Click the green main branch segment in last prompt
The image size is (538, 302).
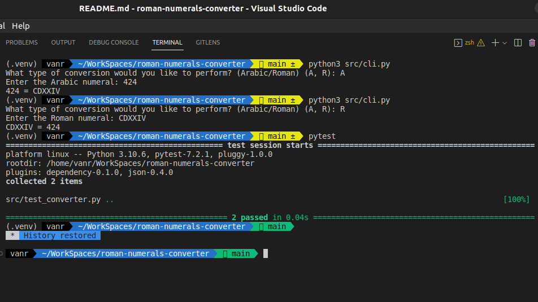pyautogui.click(x=237, y=254)
